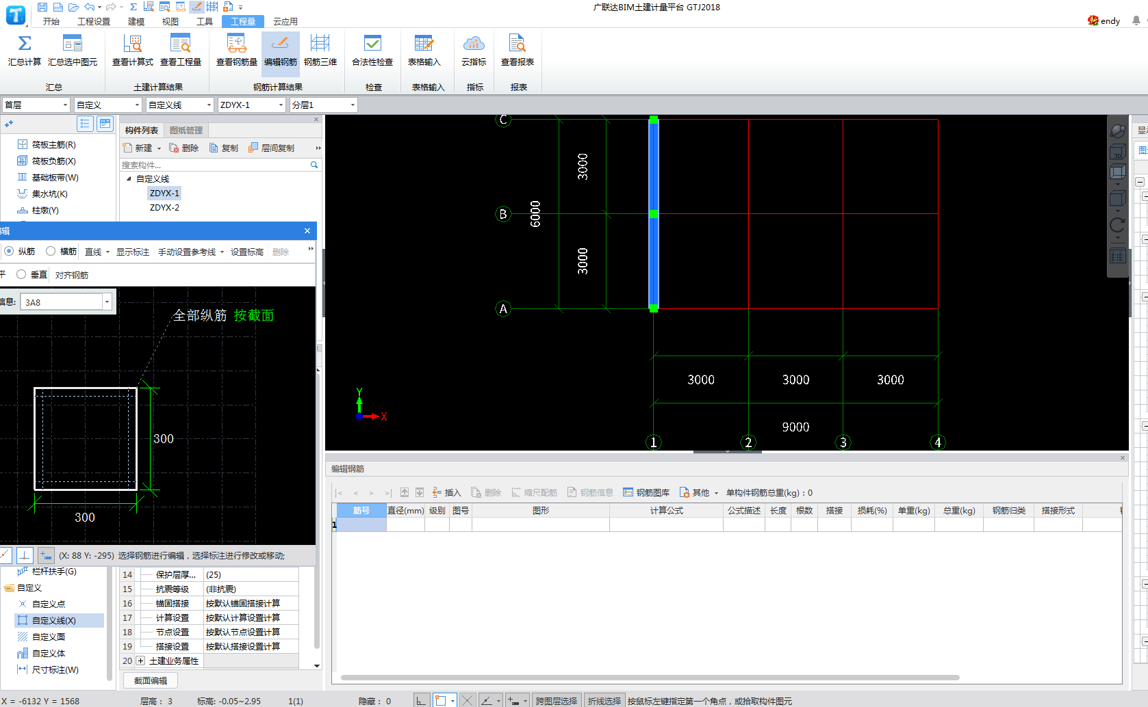Screen dimensions: 1148x707
Task: Open the 自定义 category dropdown
Action: pos(107,105)
